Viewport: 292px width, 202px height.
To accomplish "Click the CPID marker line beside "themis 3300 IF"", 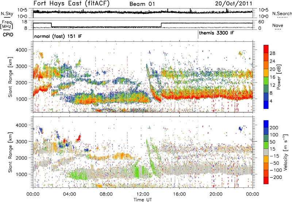I will 198,35.
